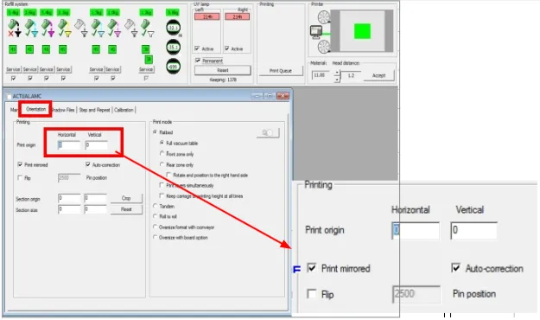Click the yellow ink refill bucket icon

[64, 28]
